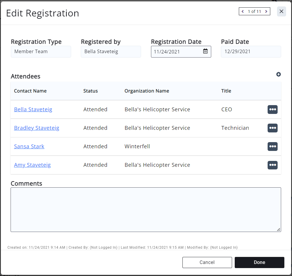Go to the previous registration record
Image resolution: width=292 pixels, height=276 pixels.
coord(243,11)
